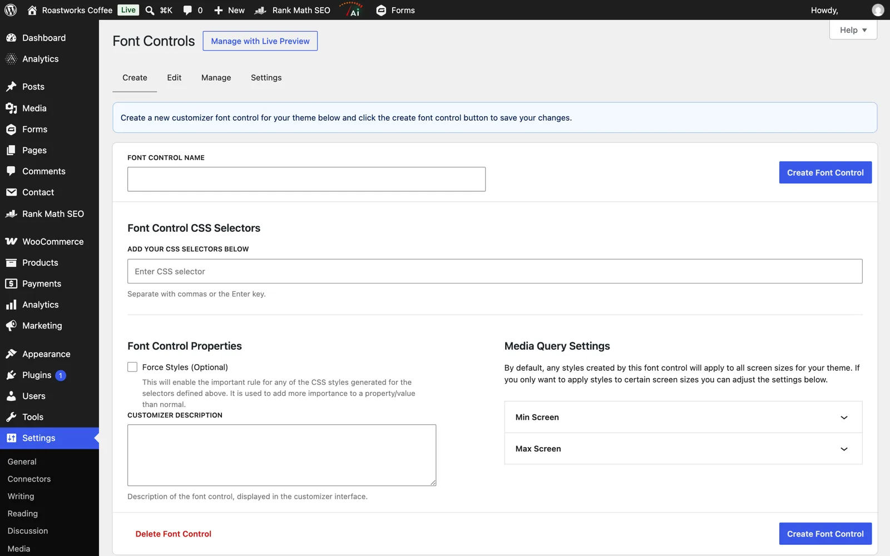Click the Plugins plug icon
Viewport: 890px width, 556px height.
tap(11, 375)
